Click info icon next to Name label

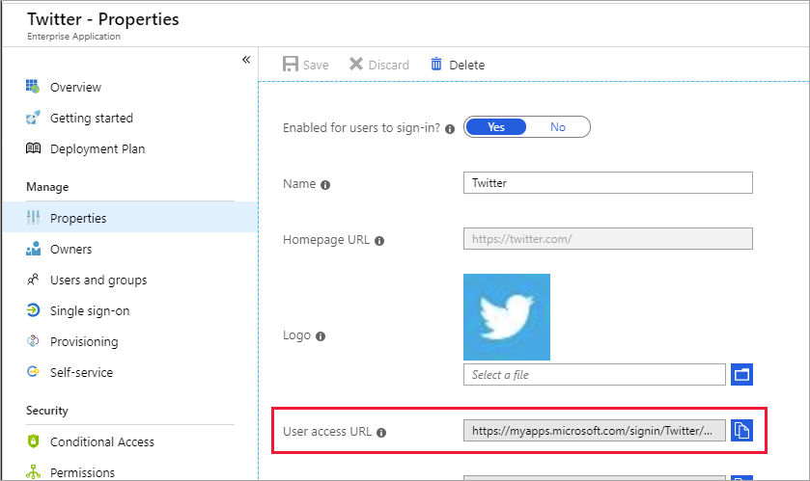pyautogui.click(x=325, y=185)
